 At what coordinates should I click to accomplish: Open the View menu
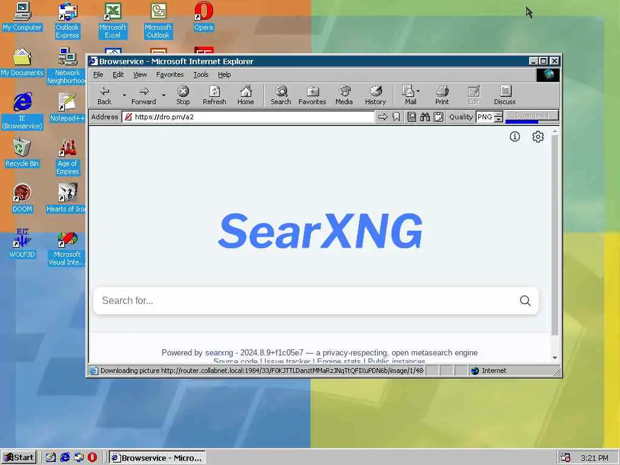pyautogui.click(x=140, y=74)
